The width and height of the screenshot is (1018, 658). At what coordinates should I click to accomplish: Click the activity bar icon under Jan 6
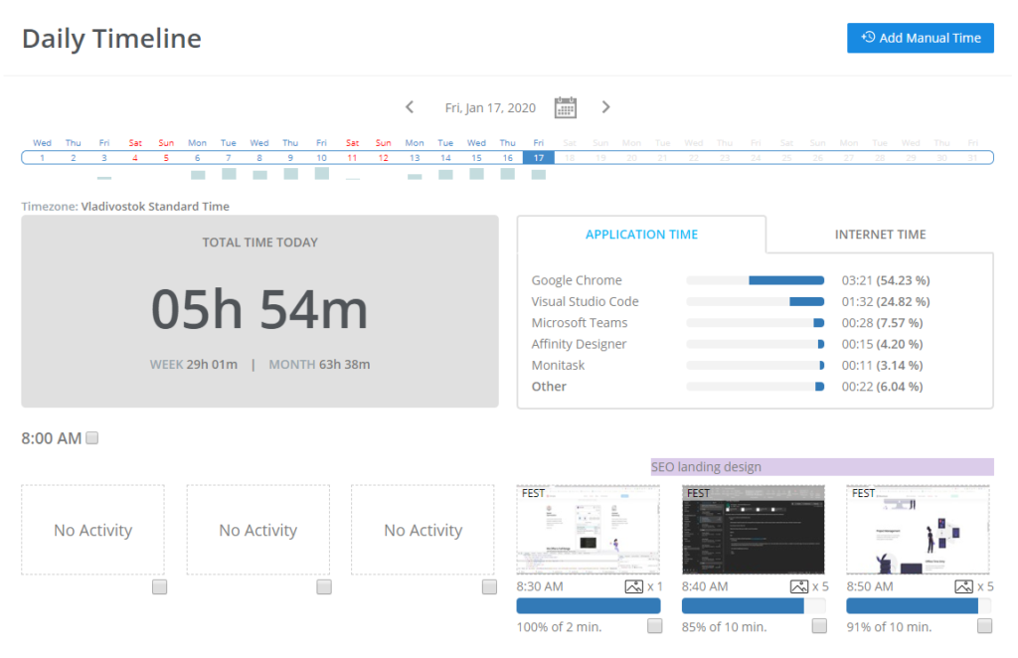click(197, 174)
